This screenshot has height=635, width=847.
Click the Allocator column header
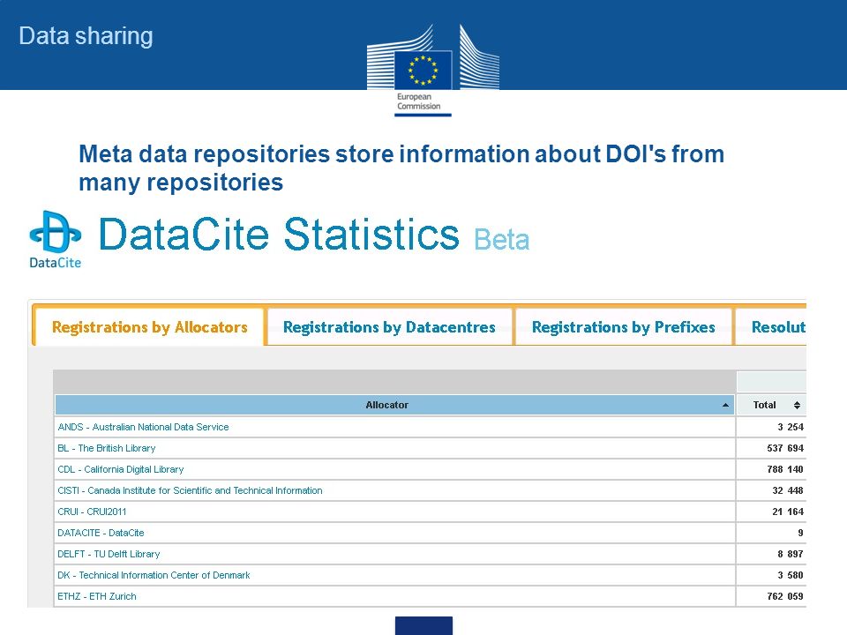tap(394, 405)
